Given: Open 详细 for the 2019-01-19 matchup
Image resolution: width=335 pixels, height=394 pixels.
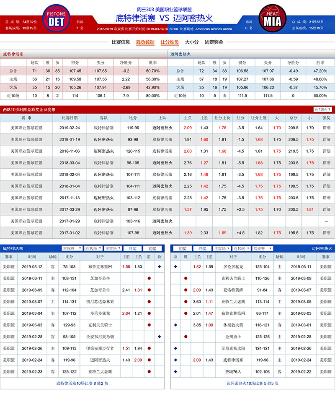Looking at the screenshot, I should point(327,139).
